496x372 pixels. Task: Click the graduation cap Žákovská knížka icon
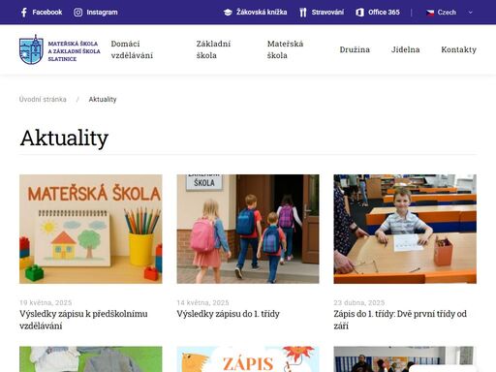(228, 13)
